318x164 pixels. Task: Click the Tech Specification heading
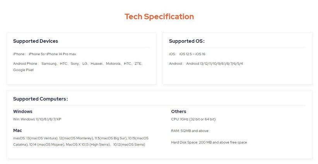159,17
